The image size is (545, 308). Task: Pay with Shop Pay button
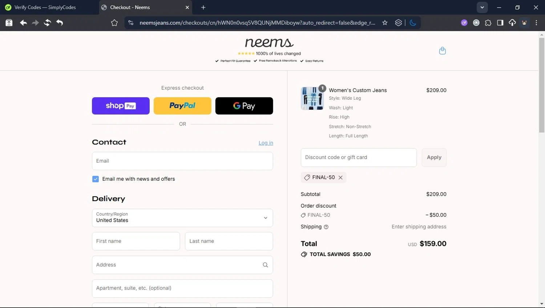click(121, 106)
